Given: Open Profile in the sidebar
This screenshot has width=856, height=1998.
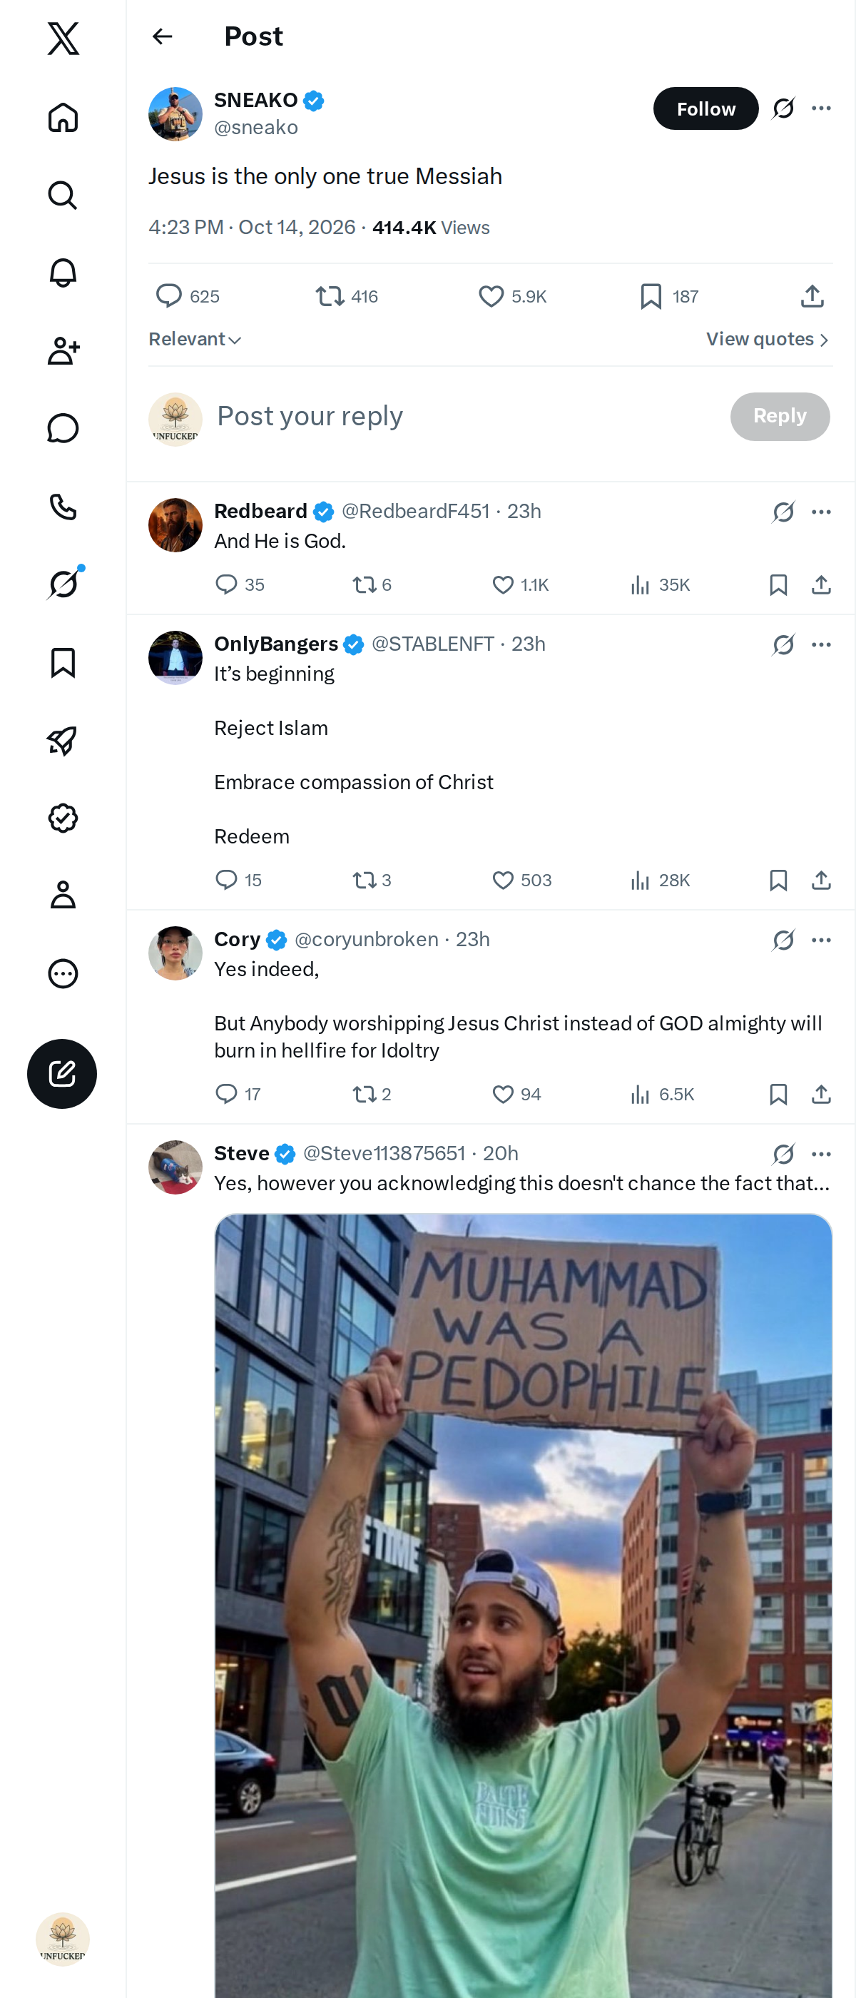Looking at the screenshot, I should [63, 895].
